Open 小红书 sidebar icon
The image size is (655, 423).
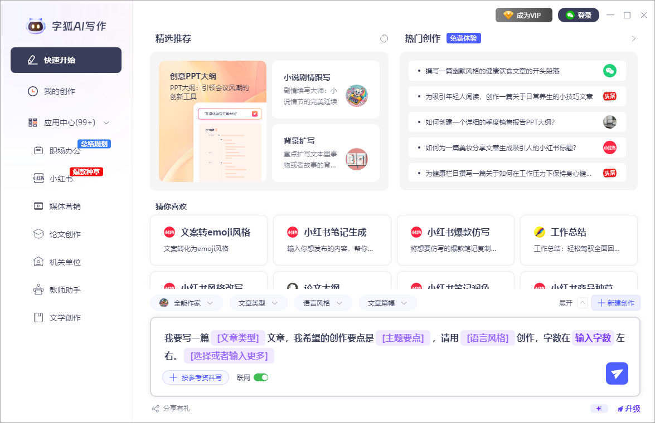coord(38,178)
